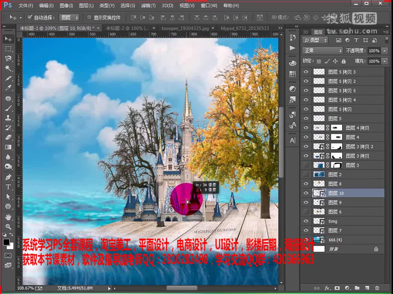The height and width of the screenshot is (294, 393).
Task: Open the layer filter 类型 dropdown
Action: pyautogui.click(x=315, y=40)
